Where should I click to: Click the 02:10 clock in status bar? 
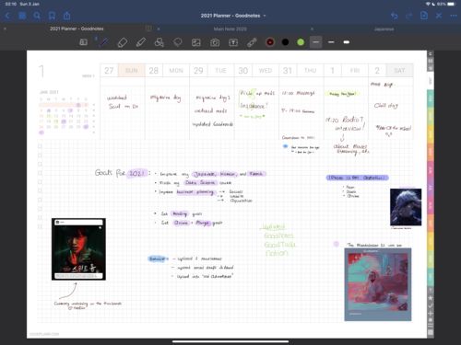click(10, 4)
